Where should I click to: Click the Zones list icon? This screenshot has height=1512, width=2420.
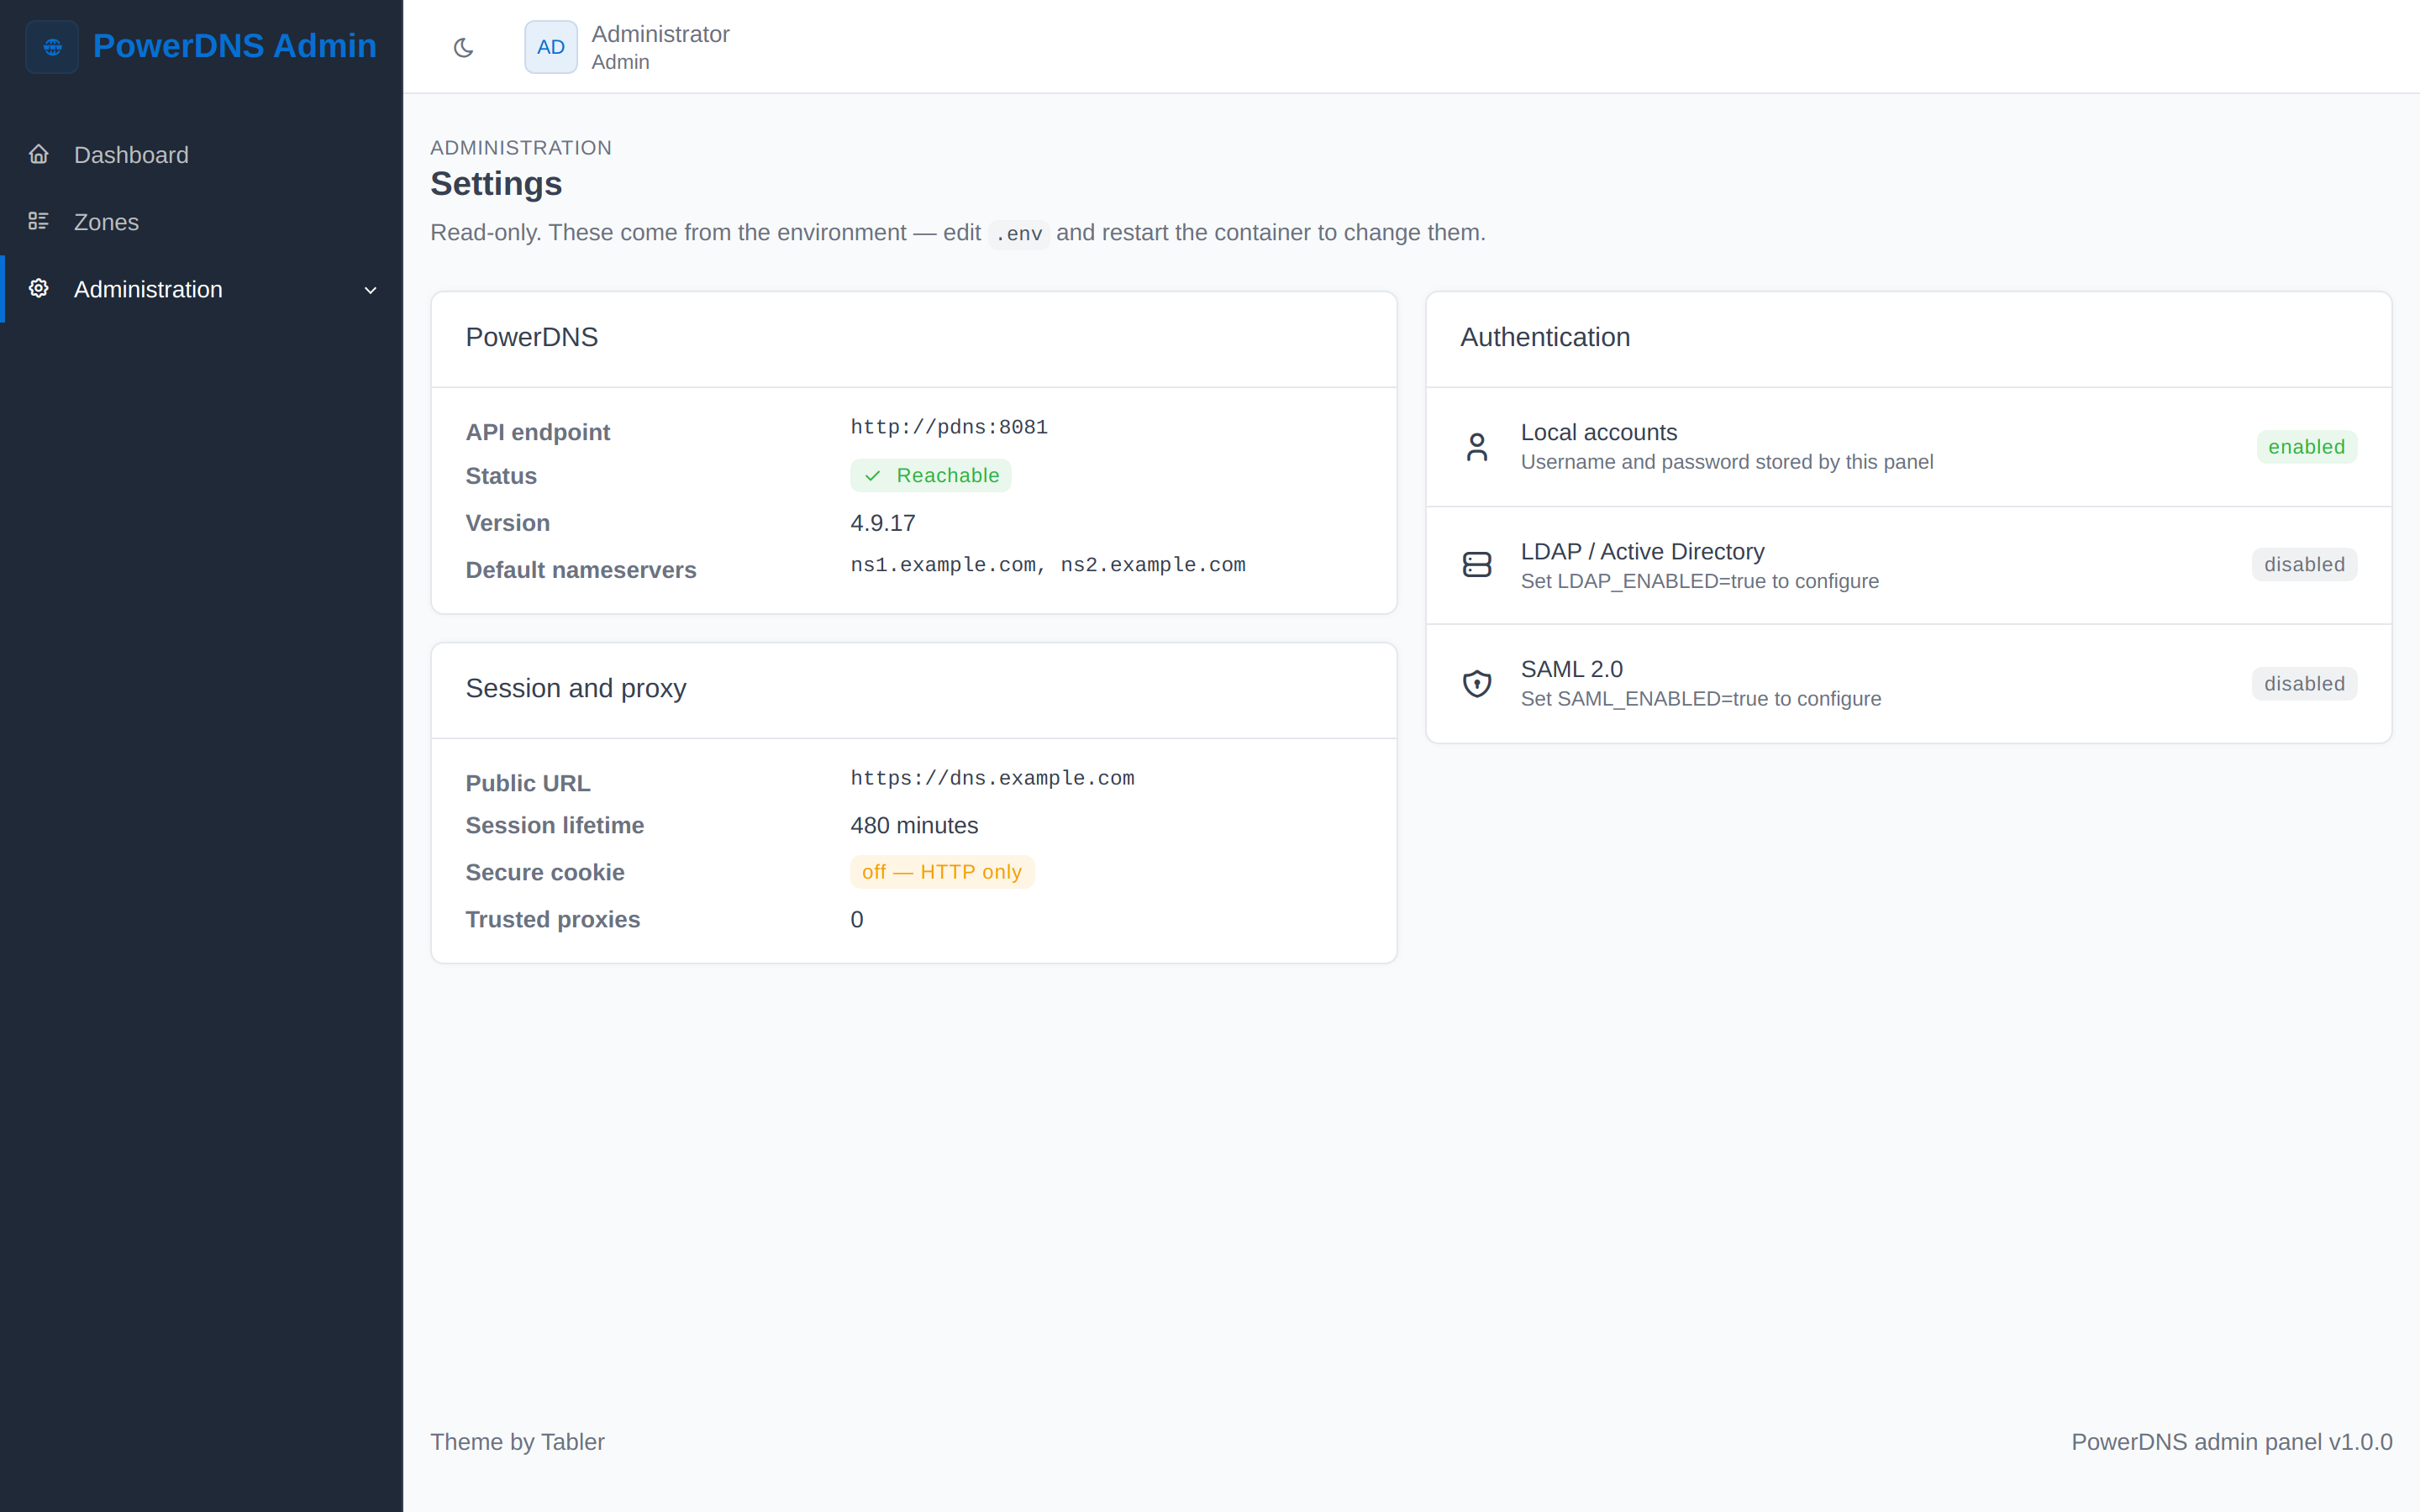pyautogui.click(x=39, y=221)
